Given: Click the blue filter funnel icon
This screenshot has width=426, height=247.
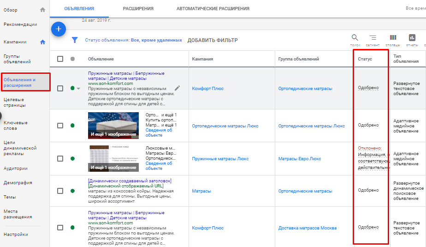Looking at the screenshot, I should [x=75, y=40].
